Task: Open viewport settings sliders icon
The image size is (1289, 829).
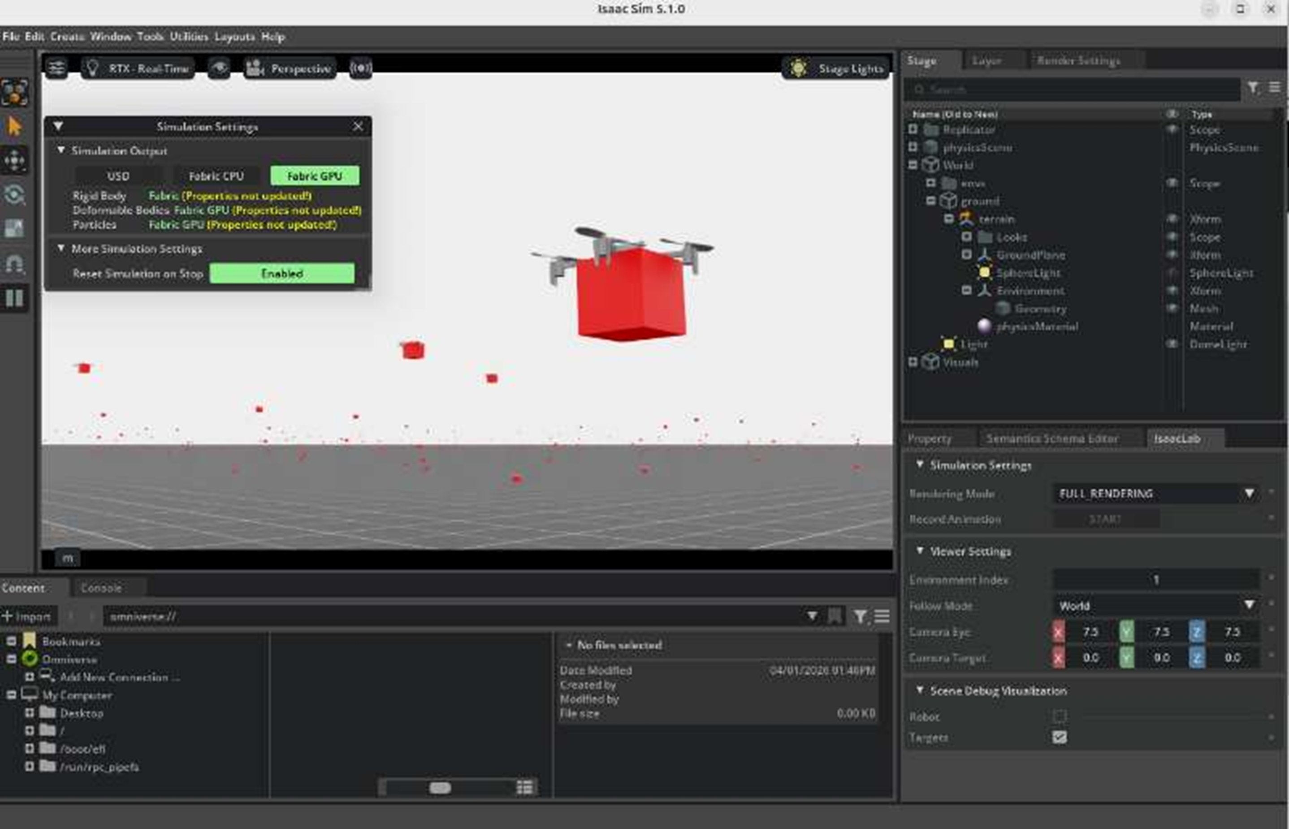Action: click(56, 69)
